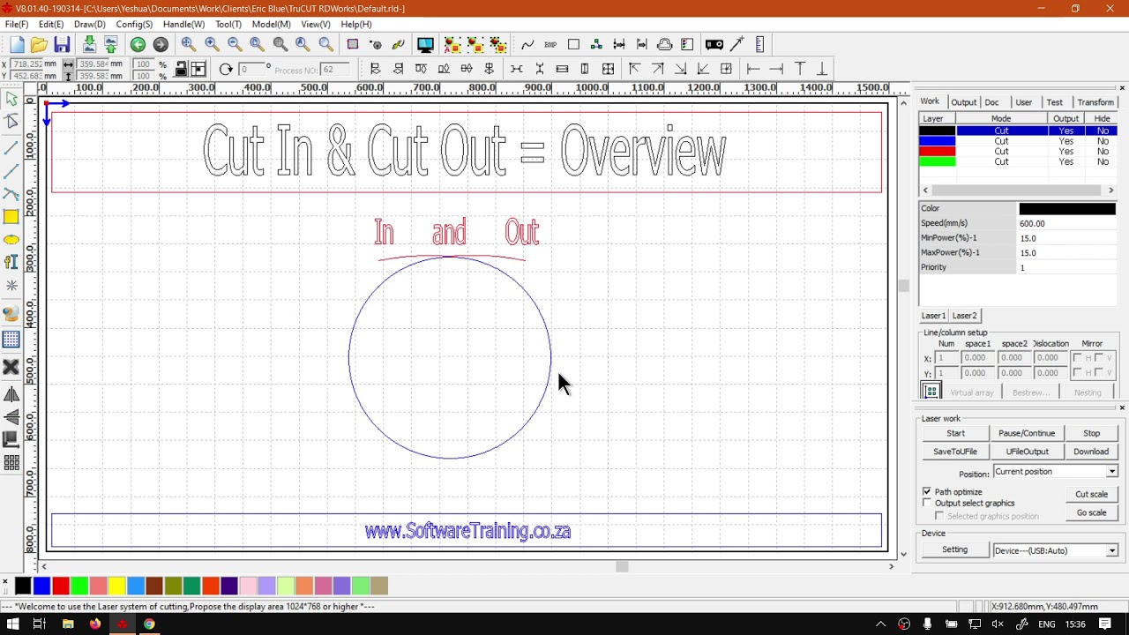Click the Zoom Out magnifier

point(235,45)
